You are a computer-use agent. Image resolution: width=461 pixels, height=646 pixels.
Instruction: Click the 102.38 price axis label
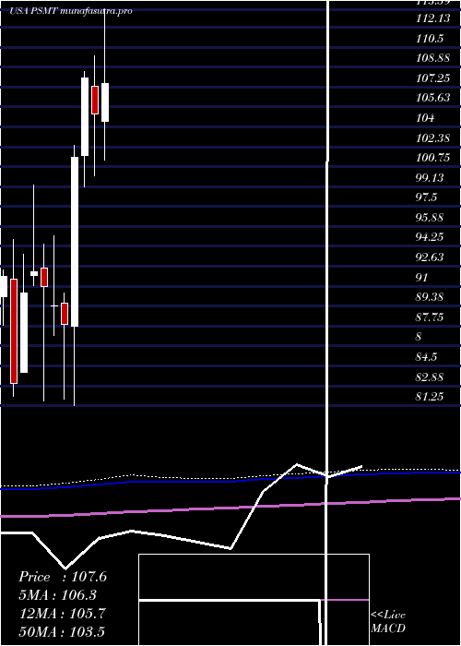[433, 138]
